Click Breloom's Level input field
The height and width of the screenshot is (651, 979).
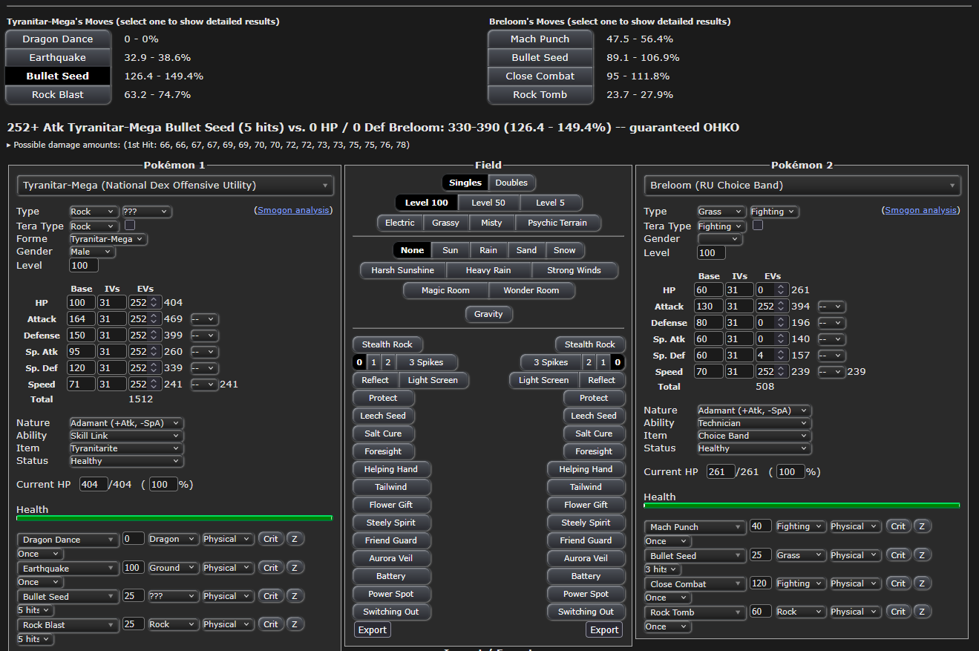click(711, 253)
